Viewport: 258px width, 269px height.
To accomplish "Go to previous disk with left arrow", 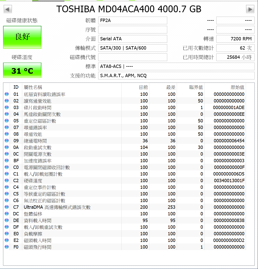I will tap(8, 9).
